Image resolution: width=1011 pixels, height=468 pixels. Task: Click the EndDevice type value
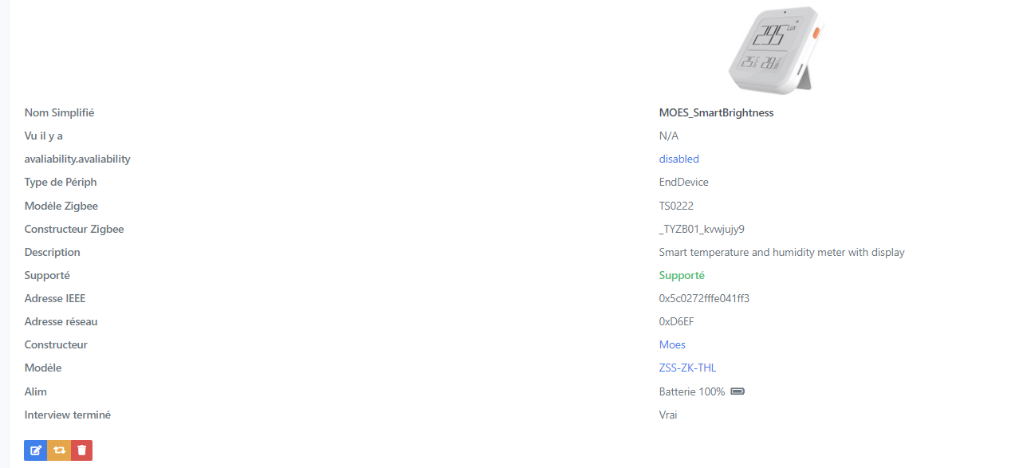[x=683, y=182]
